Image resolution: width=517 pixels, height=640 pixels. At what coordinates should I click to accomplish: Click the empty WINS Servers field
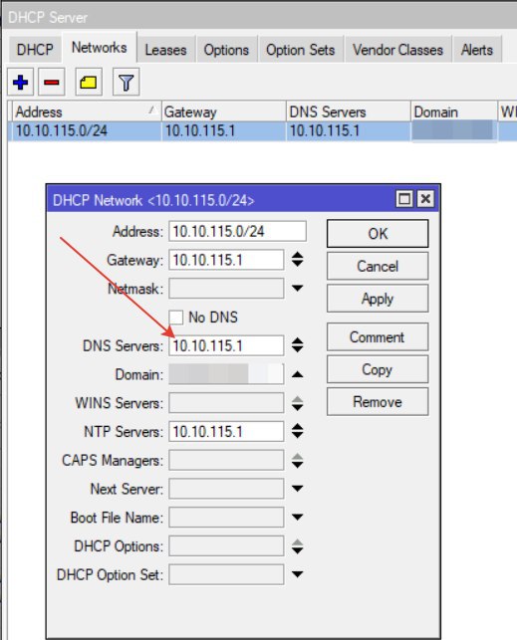pyautogui.click(x=226, y=403)
